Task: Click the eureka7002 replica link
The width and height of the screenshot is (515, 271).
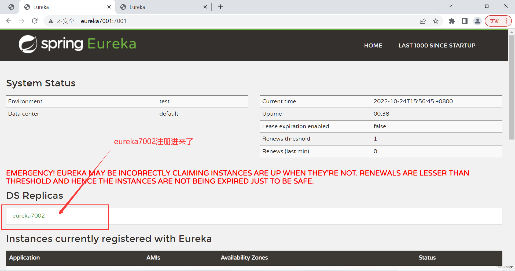Action: 29,215
